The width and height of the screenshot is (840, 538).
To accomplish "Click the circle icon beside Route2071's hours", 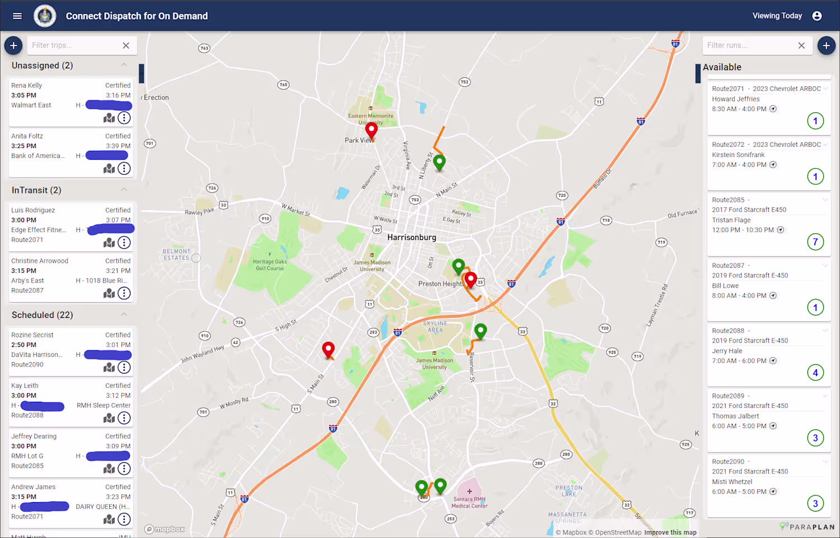I will 773,109.
